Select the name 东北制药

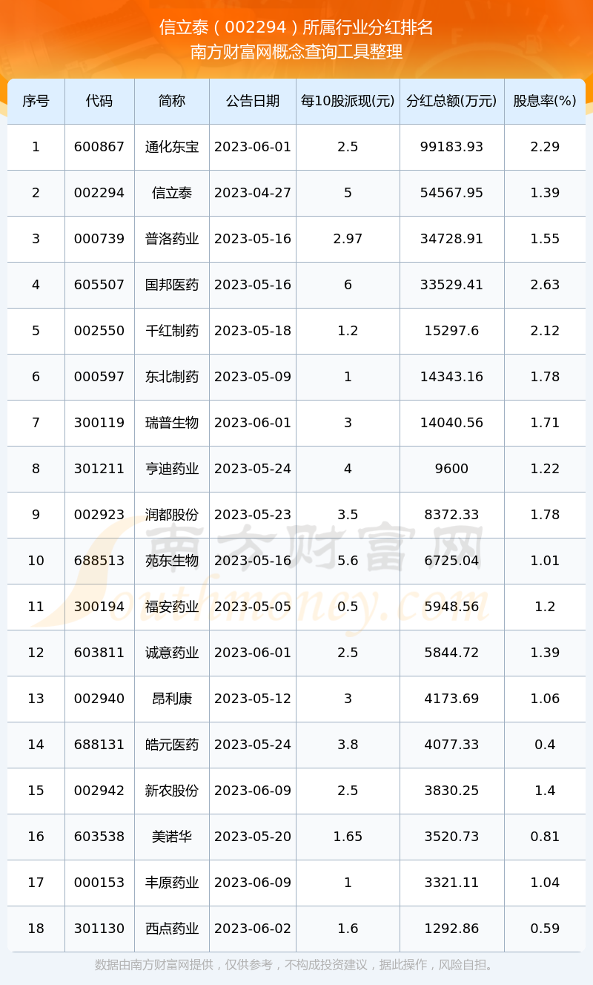(x=172, y=377)
